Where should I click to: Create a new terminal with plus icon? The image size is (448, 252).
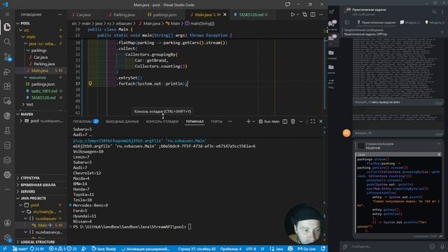coord(248,121)
